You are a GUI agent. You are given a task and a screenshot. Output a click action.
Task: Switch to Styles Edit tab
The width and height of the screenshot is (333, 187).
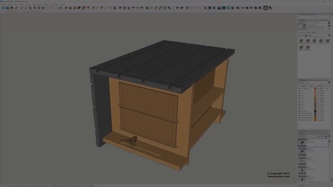point(308,33)
